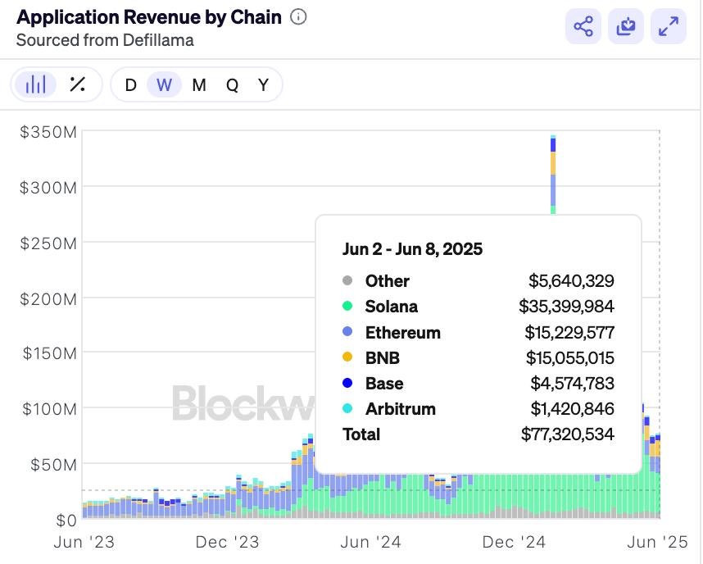Pick the yearly Y interval

(x=263, y=84)
